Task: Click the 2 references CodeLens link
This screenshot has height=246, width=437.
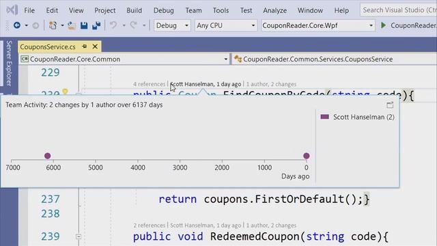Action: pyautogui.click(x=149, y=225)
